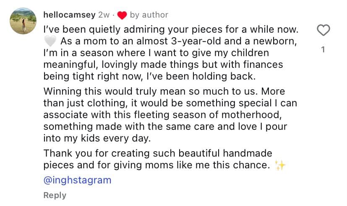
Task: Open the hellocamsey username link
Action: (69, 15)
